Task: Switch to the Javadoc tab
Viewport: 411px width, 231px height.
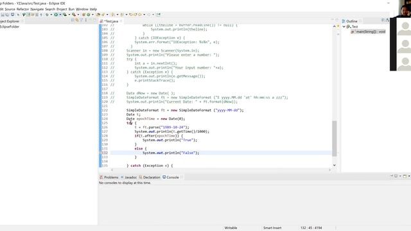Action: tap(128, 177)
